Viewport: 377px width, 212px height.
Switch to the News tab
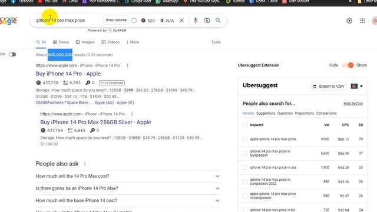click(61, 42)
